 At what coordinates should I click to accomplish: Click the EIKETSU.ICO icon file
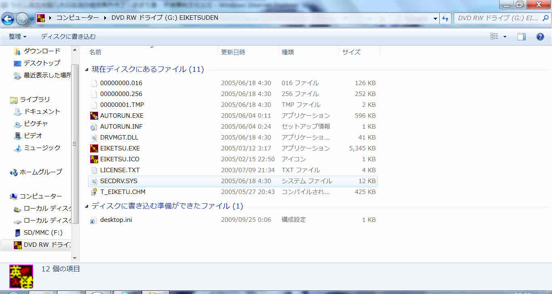94,159
